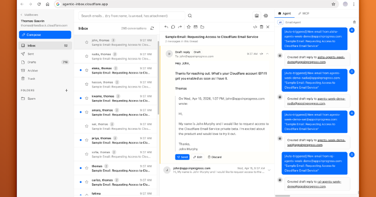Viewport: 376px width, 197px height.
Task: Go back to Mailboxes list
Action: tap(29, 15)
